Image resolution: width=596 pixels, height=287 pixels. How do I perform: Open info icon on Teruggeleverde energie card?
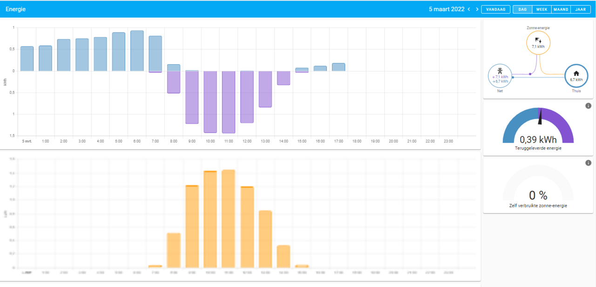(588, 106)
